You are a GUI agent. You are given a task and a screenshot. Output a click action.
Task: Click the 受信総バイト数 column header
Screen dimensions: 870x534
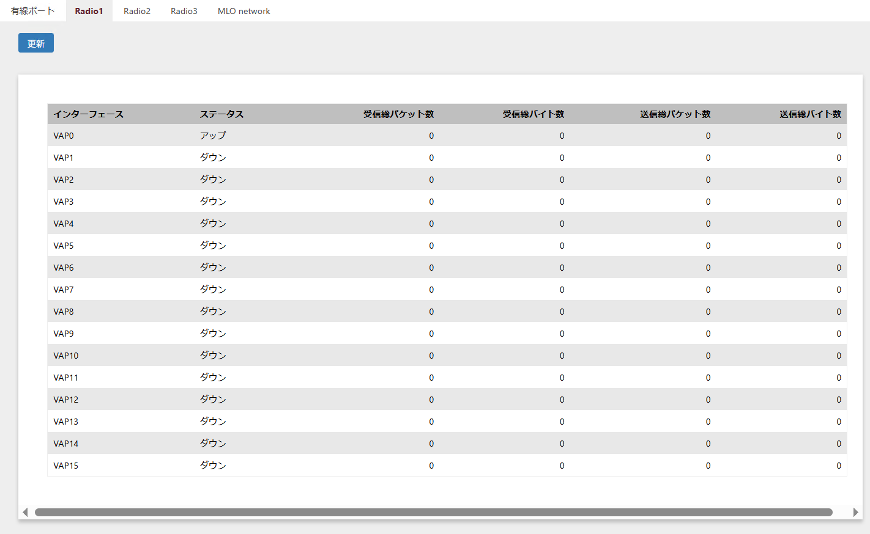coord(533,114)
